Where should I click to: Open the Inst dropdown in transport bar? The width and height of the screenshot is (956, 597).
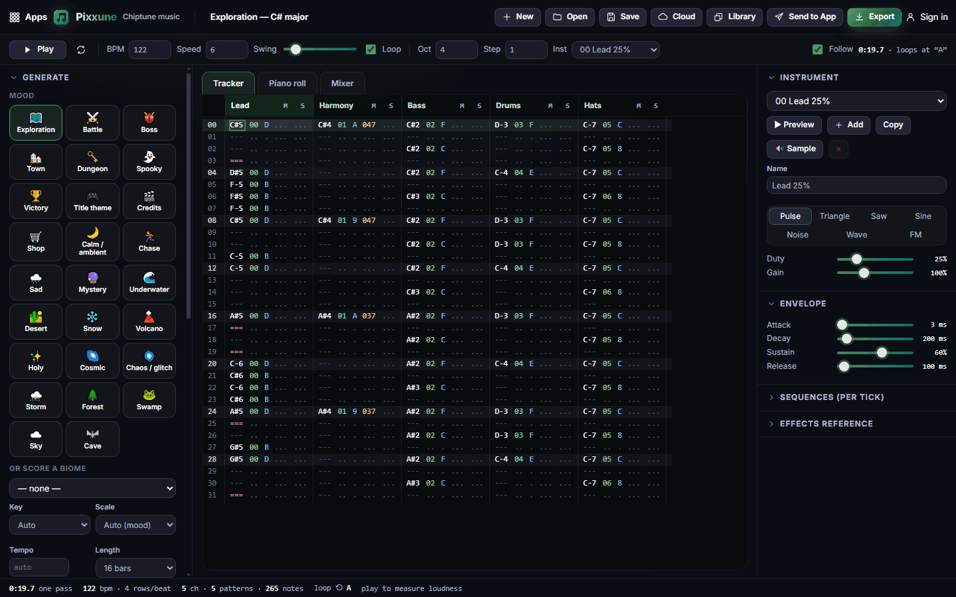click(x=616, y=50)
